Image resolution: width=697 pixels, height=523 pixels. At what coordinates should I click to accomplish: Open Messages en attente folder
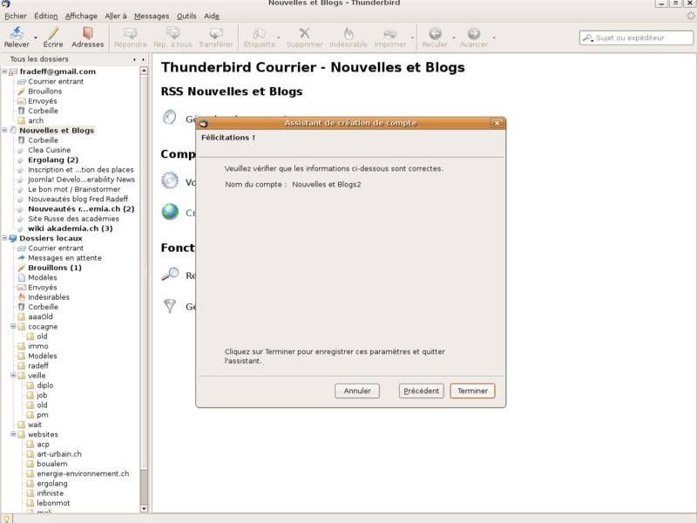(x=64, y=257)
